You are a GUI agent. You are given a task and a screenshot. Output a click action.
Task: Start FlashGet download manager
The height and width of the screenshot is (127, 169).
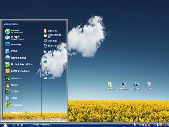[x=17, y=71]
